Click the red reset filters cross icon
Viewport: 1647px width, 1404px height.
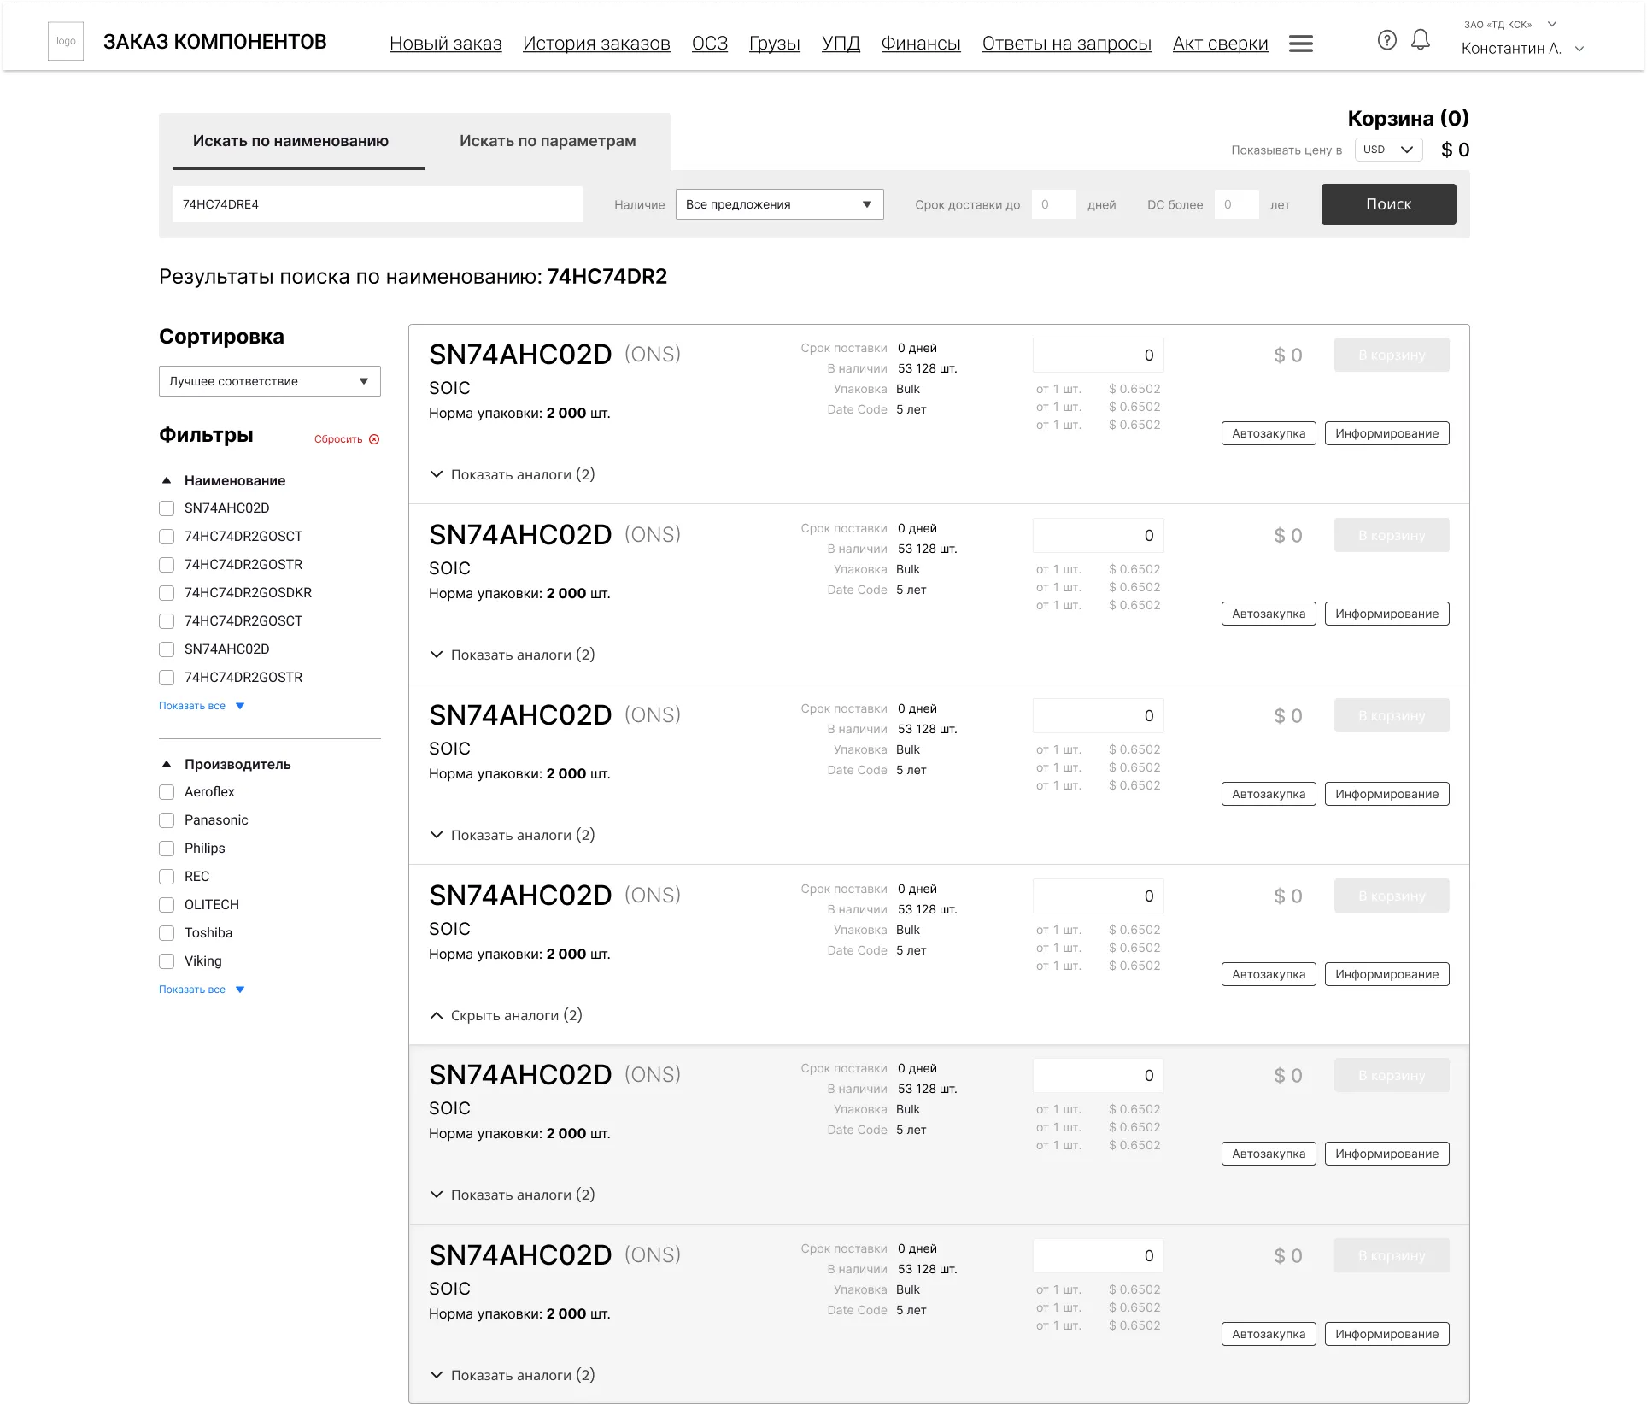click(374, 439)
